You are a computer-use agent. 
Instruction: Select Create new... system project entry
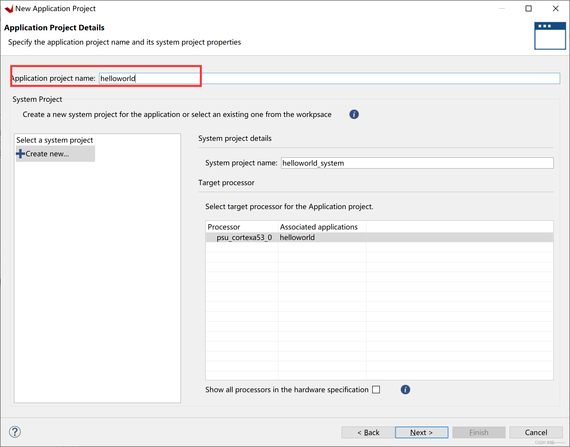click(x=47, y=154)
